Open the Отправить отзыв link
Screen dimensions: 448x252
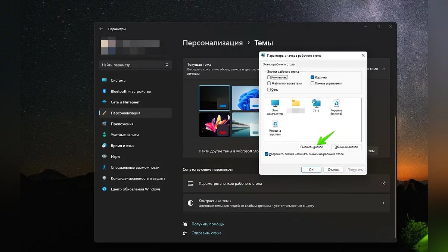click(206, 233)
